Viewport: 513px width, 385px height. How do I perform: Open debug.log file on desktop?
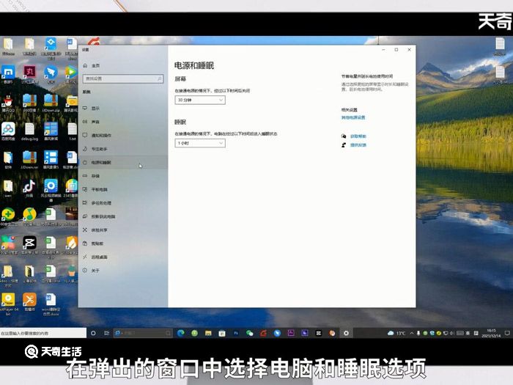29,131
